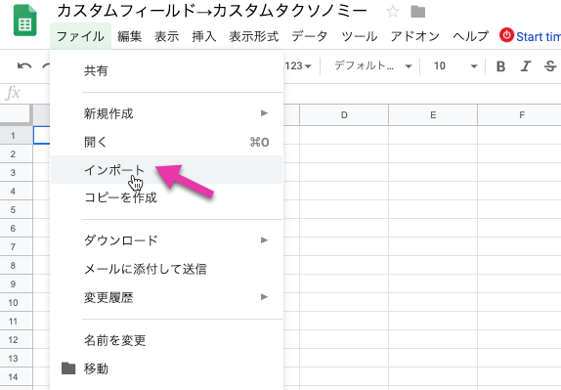Toggle strikethrough formatting
561x390 pixels.
pyautogui.click(x=550, y=66)
